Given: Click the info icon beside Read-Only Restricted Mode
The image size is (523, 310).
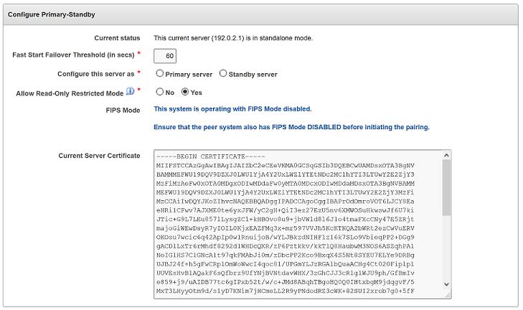Looking at the screenshot, I should [131, 92].
